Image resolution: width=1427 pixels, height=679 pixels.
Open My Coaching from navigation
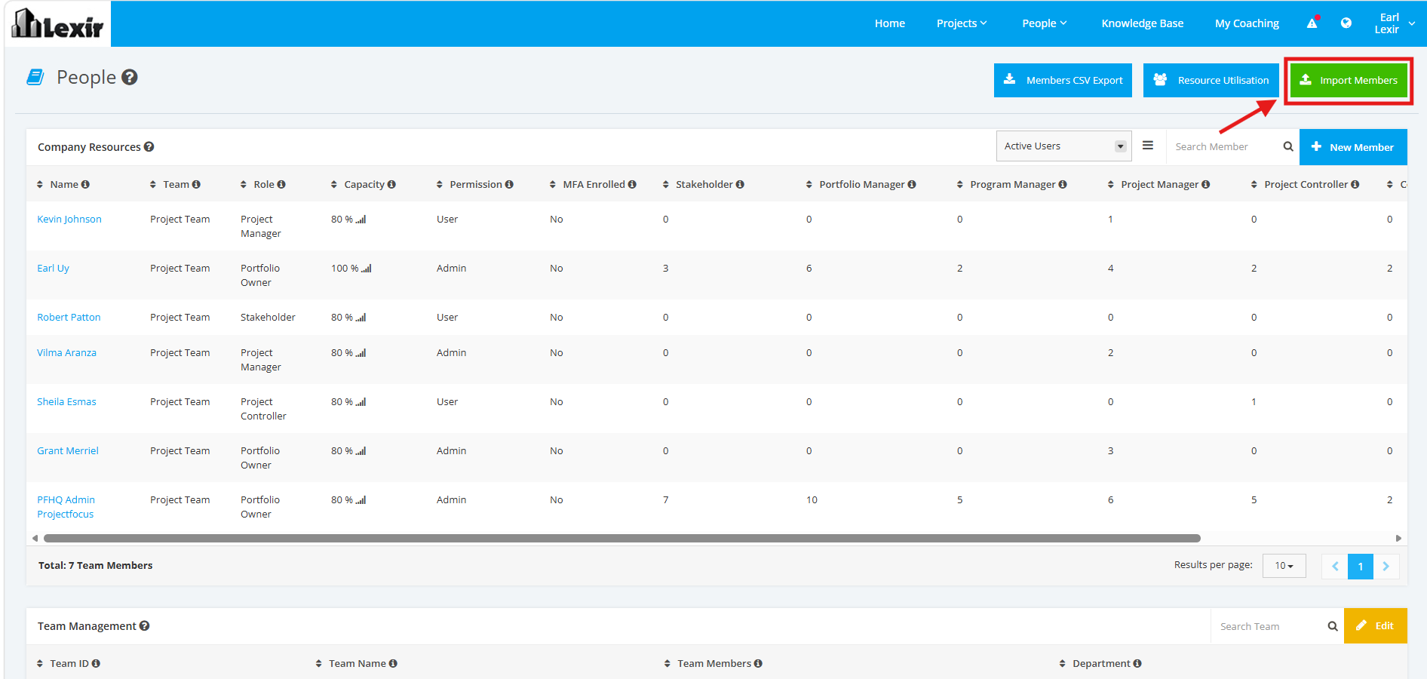pos(1247,23)
